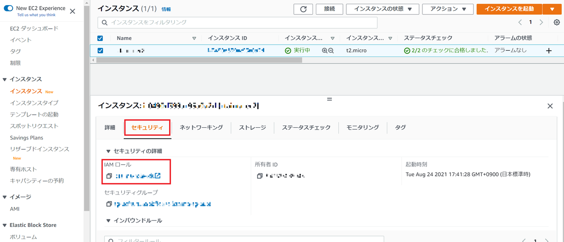Copy the セキュリティグループ value
This screenshot has height=242, width=564.
click(x=109, y=204)
